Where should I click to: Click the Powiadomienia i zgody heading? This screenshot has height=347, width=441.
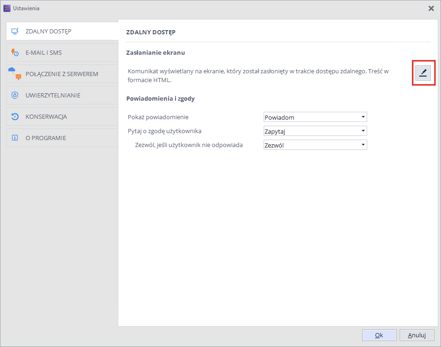pyautogui.click(x=160, y=99)
